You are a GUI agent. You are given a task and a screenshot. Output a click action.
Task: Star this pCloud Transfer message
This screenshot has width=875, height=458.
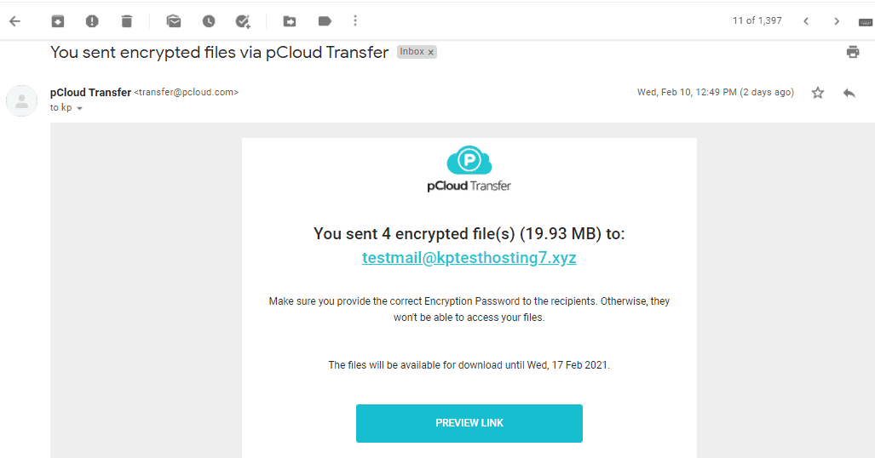tap(818, 93)
